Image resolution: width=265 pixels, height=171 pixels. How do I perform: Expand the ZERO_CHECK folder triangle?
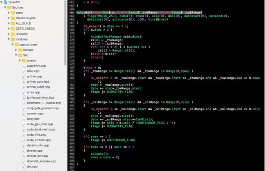click(x=9, y=29)
